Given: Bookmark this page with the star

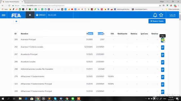Looking at the screenshot, I should click(160, 6).
